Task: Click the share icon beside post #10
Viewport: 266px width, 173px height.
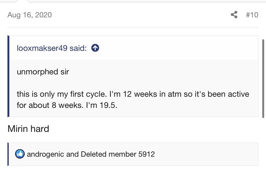Action: 234,15
